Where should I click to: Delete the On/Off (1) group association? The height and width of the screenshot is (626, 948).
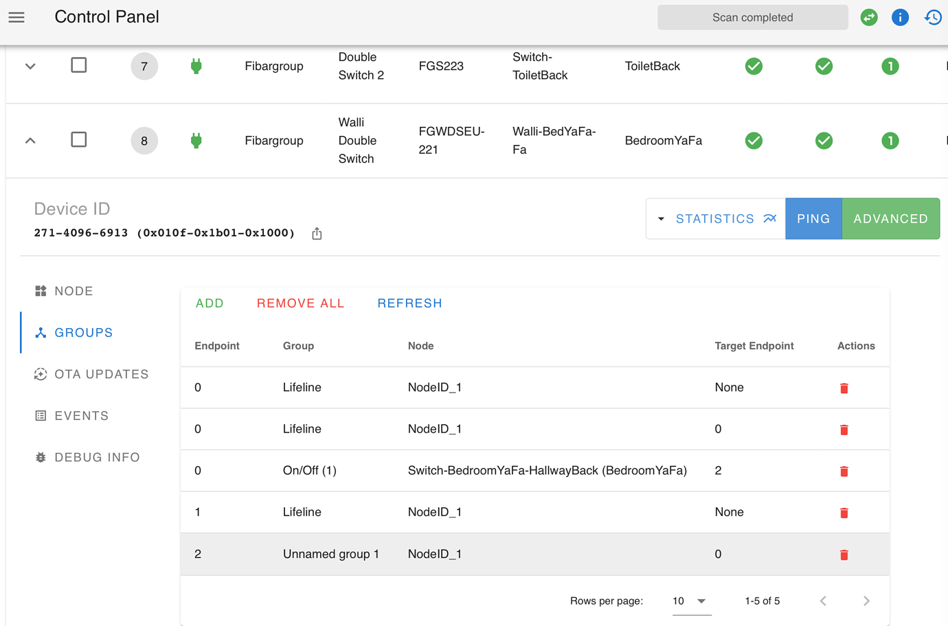[x=844, y=471]
